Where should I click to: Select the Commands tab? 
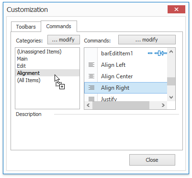tap(59, 26)
